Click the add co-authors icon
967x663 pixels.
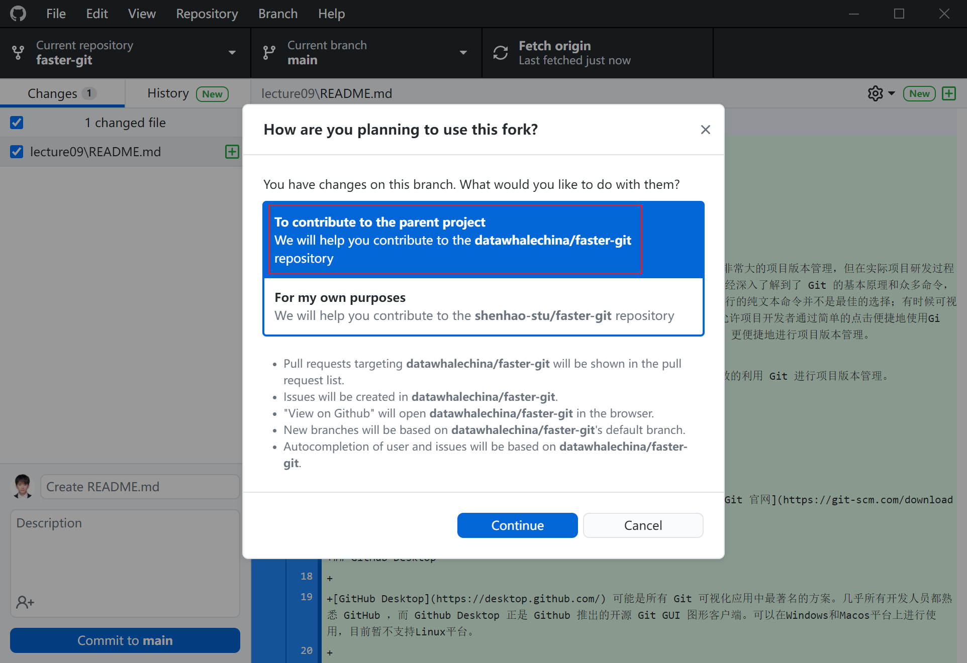click(x=25, y=602)
